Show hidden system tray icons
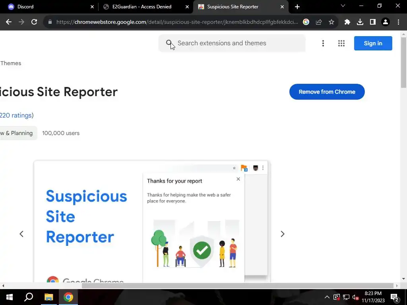The image size is (407, 305). click(x=327, y=297)
